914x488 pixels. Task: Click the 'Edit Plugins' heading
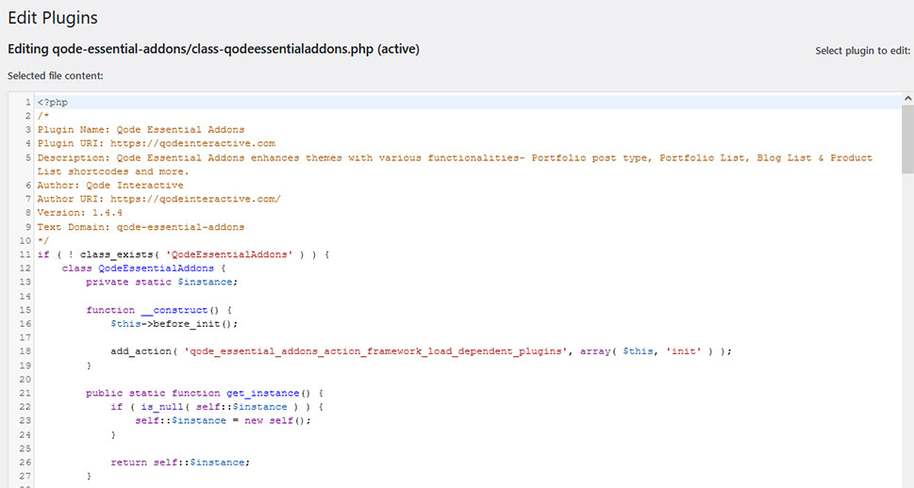point(53,18)
